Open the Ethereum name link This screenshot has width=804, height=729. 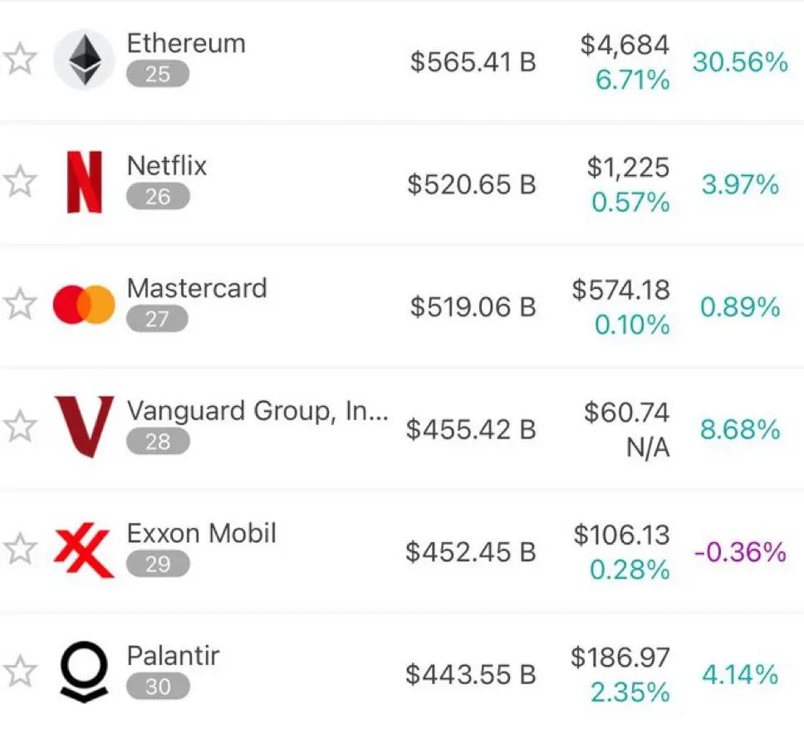pyautogui.click(x=186, y=43)
